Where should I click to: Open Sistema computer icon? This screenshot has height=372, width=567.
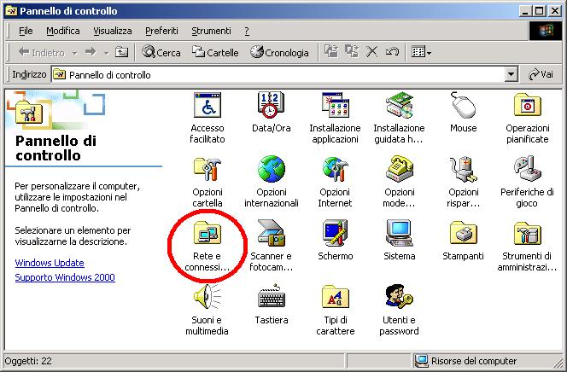pyautogui.click(x=399, y=233)
